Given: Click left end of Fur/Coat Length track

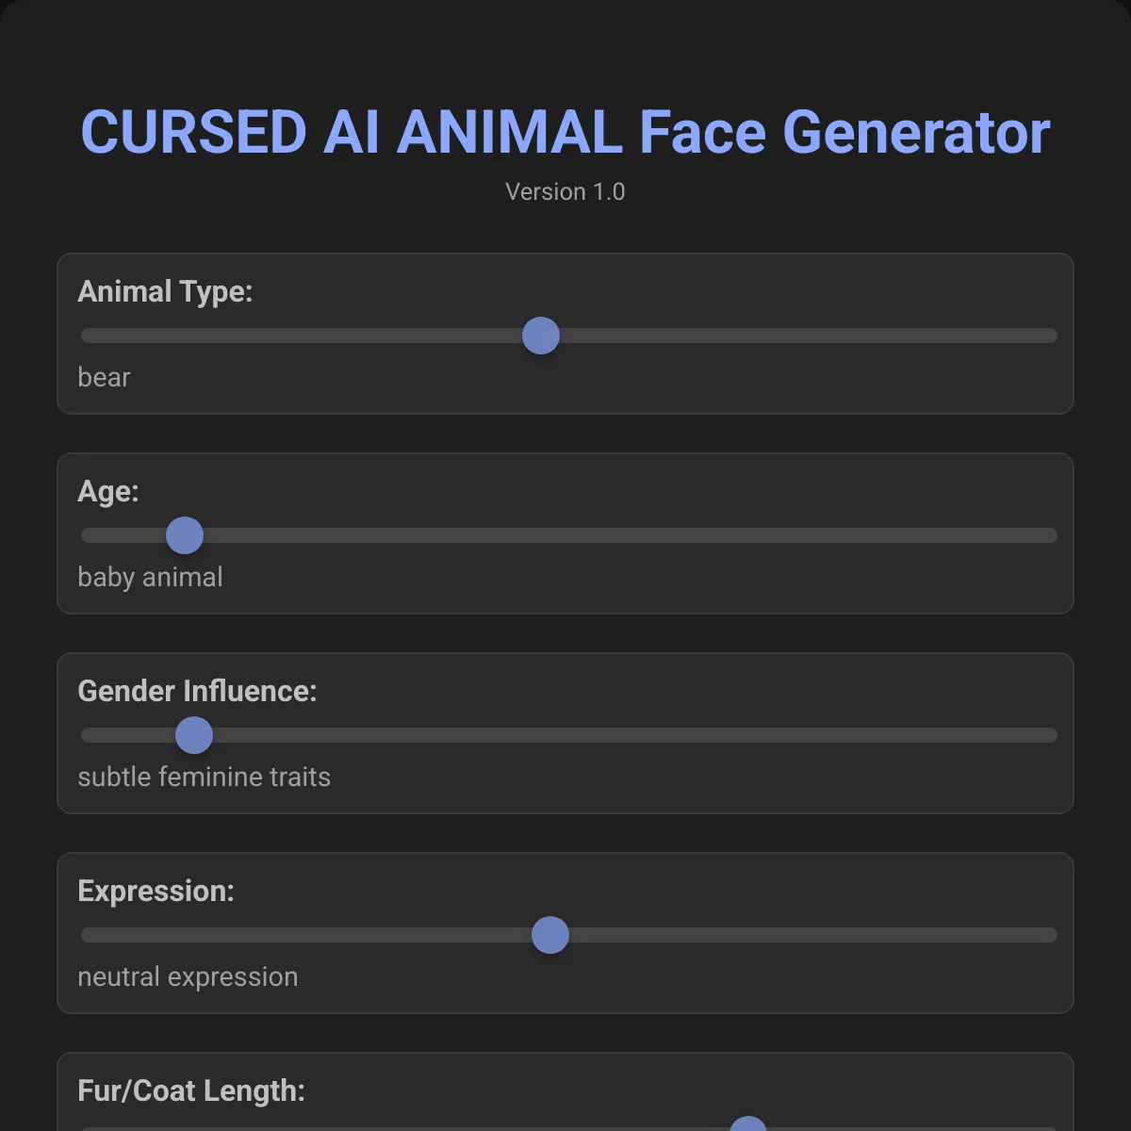Looking at the screenshot, I should 90,1127.
